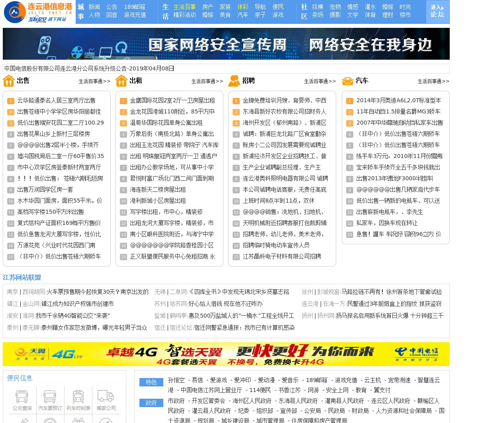Click the 进入论坛 button
478x423 pixels.
point(437,12)
